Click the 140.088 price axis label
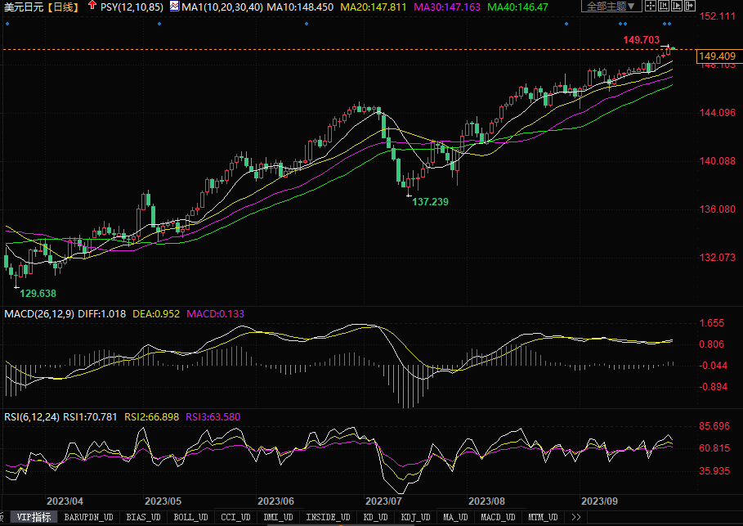This screenshot has height=526, width=743. pos(718,161)
